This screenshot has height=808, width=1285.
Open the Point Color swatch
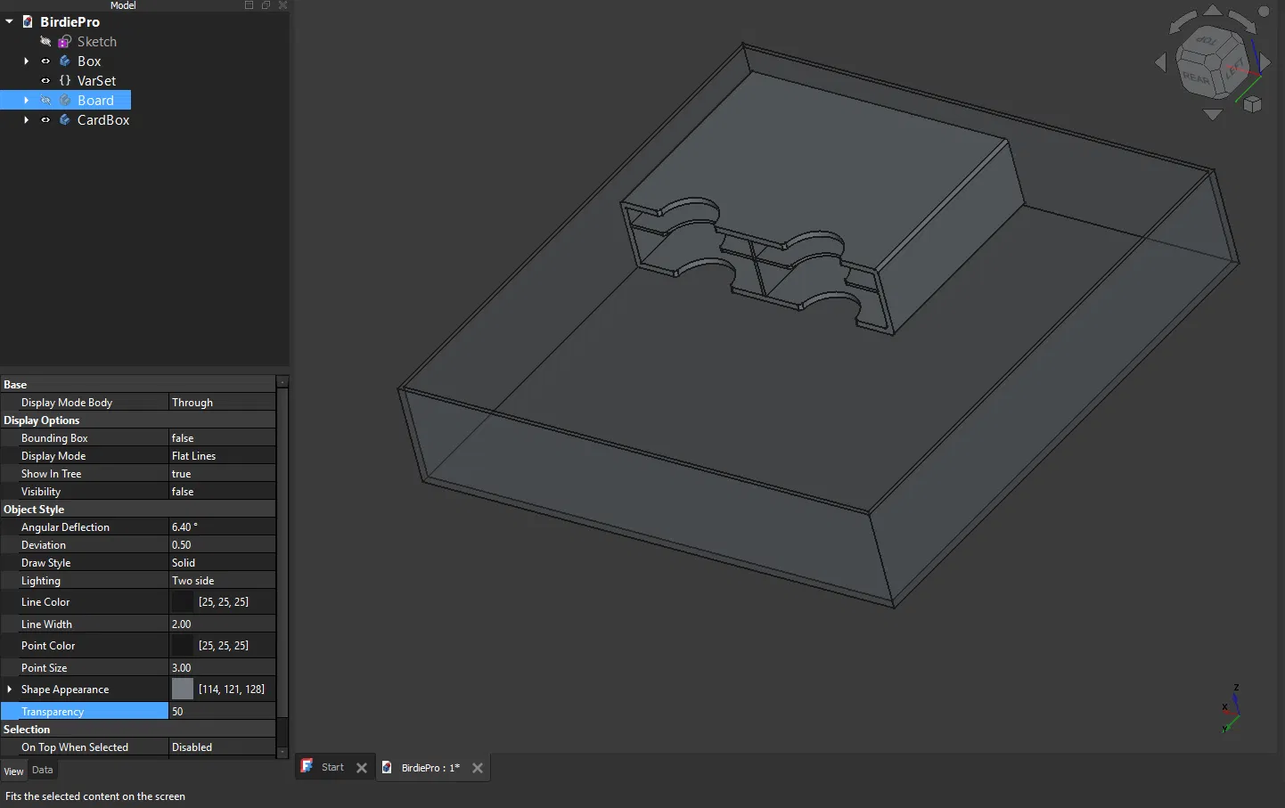(x=183, y=646)
